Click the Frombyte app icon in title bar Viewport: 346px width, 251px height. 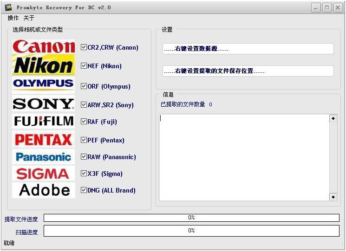[8, 7]
